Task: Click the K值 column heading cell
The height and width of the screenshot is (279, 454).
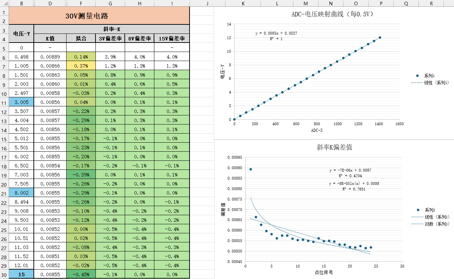Action: click(x=50, y=38)
